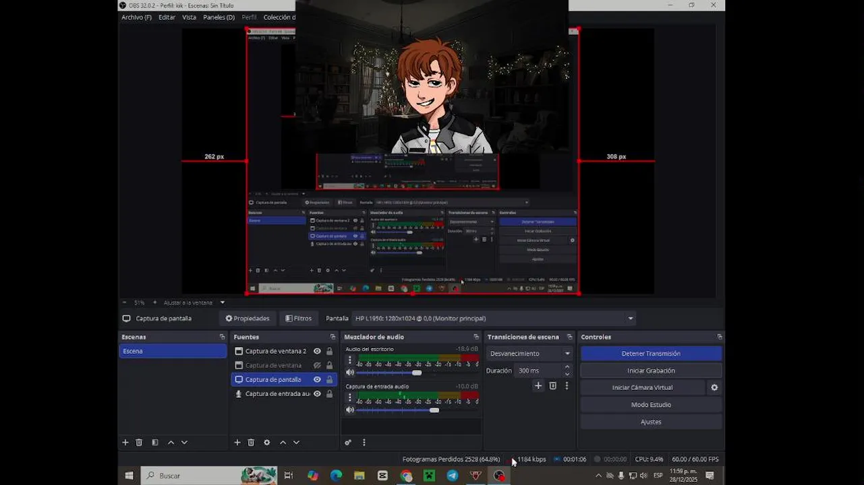Float the Fuentes dock panel
864x485 pixels.
tap(333, 337)
